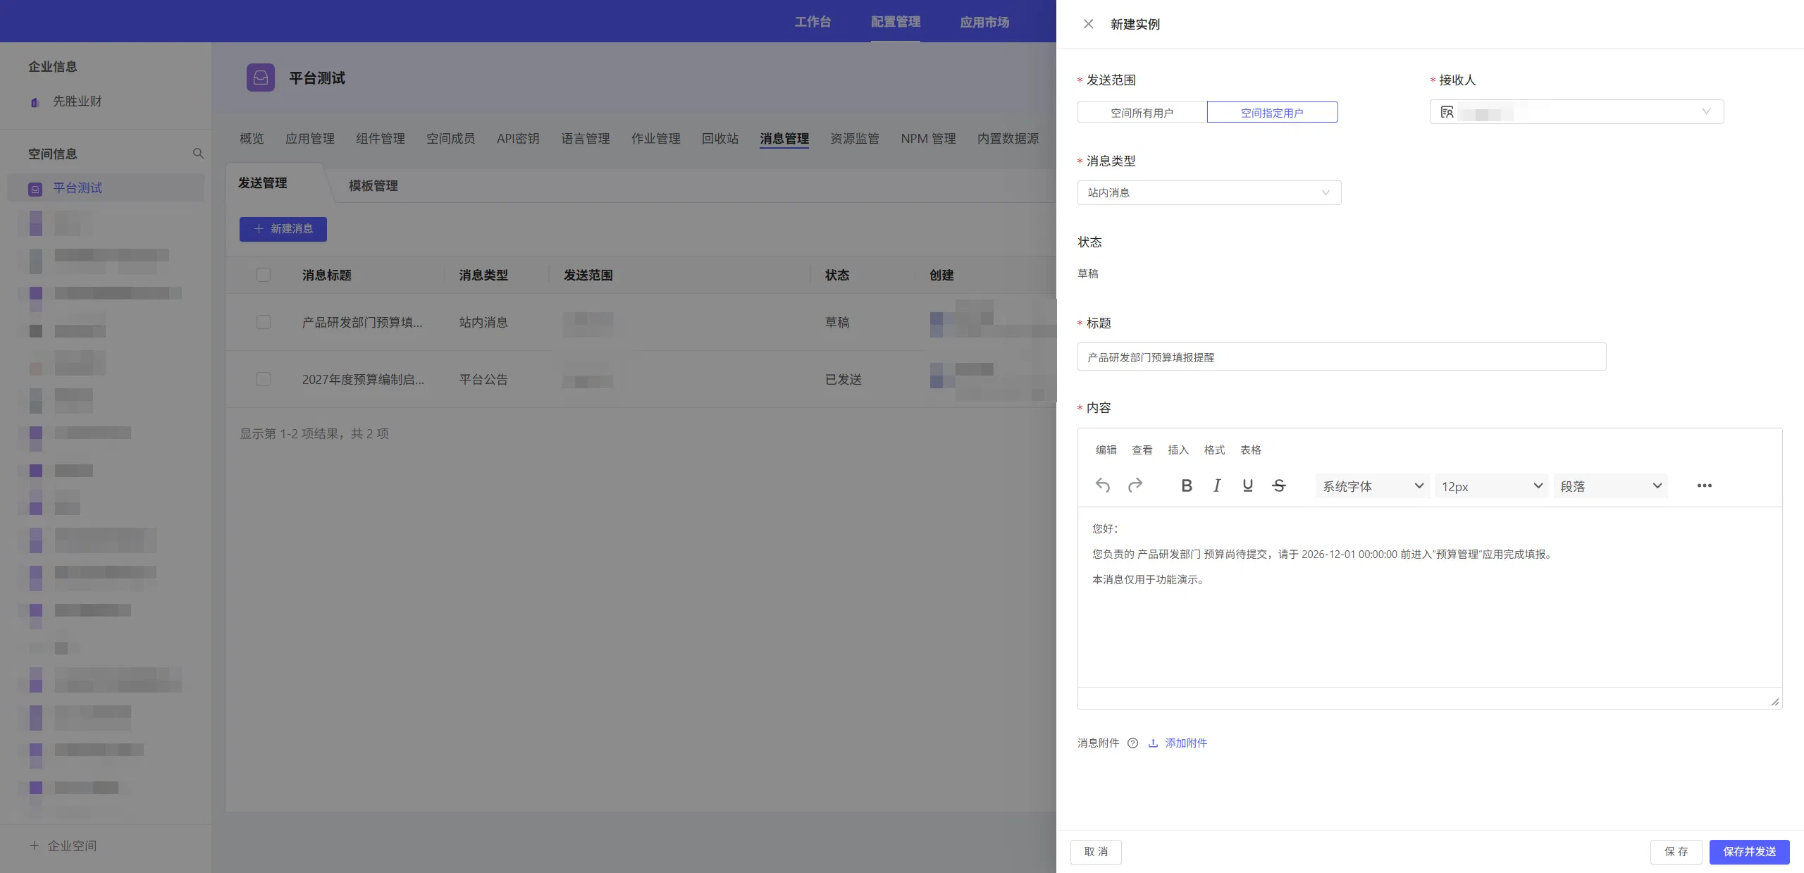This screenshot has width=1804, height=873.
Task: Open more toolbar options ellipsis
Action: point(1705,485)
